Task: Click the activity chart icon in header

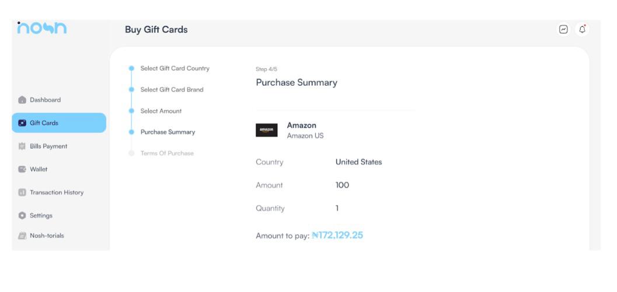Action: [563, 29]
